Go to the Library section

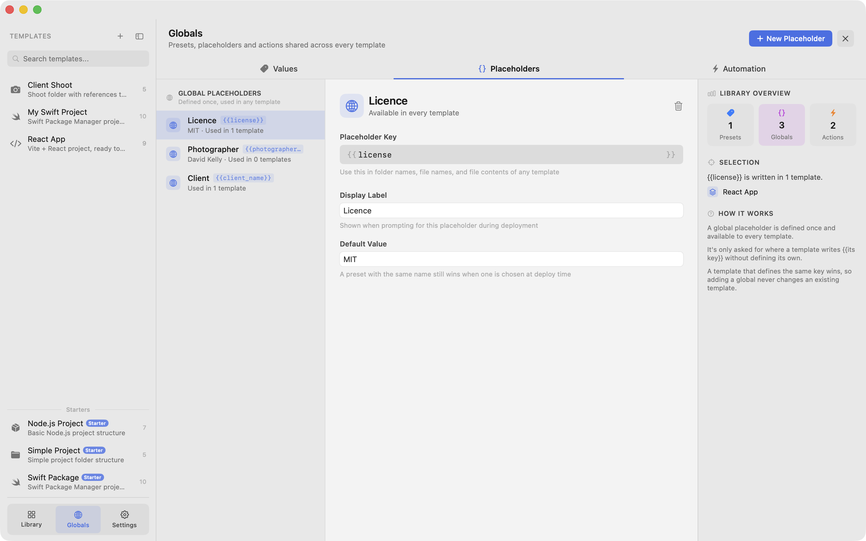(32, 519)
